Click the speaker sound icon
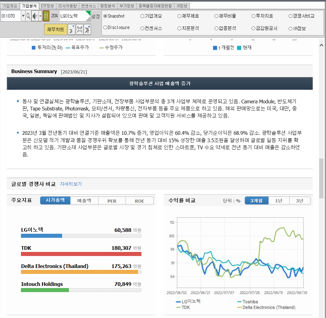 pos(35,16)
